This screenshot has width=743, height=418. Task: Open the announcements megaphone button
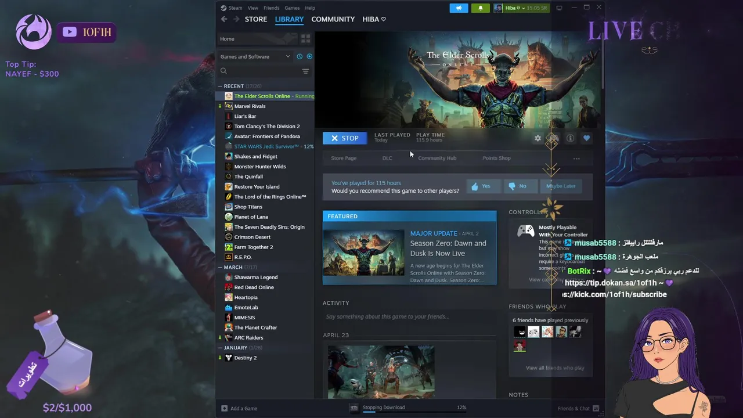459,8
